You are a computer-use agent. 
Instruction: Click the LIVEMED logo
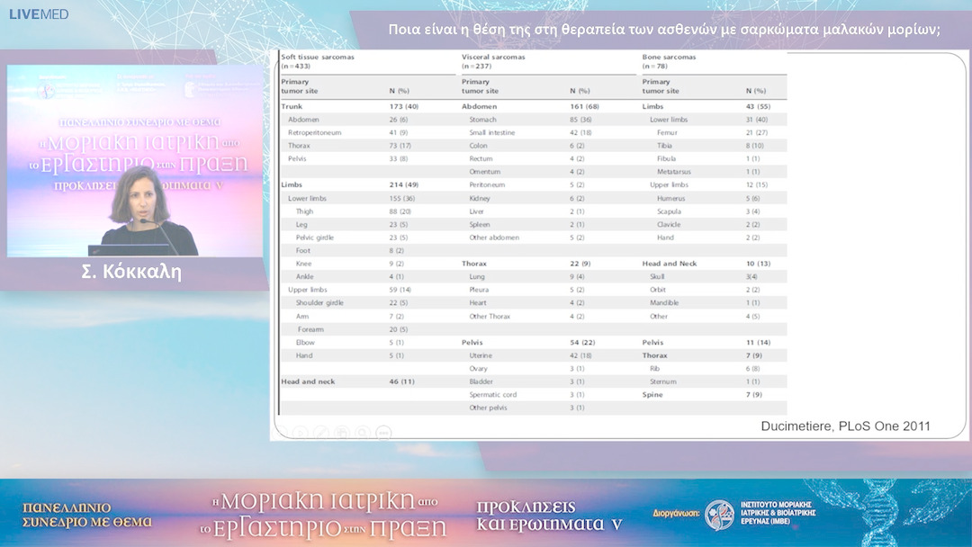click(x=39, y=14)
